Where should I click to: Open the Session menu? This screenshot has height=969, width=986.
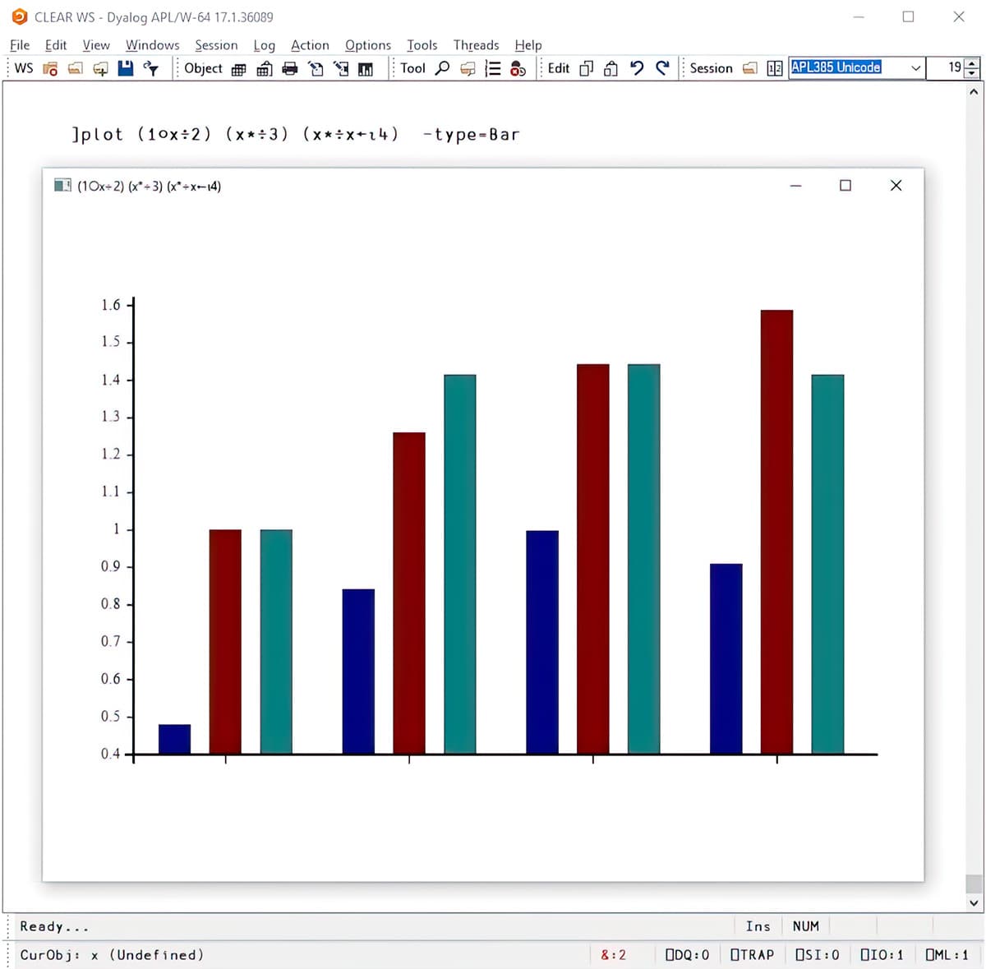[216, 45]
